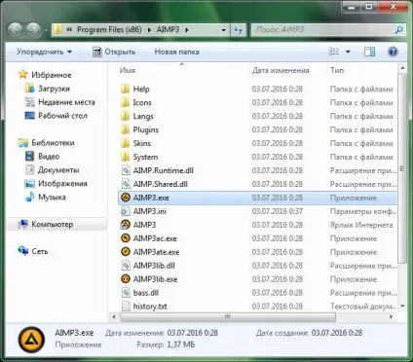Open the view options dropdown arrow
The height and width of the screenshot is (362, 413).
pos(348,52)
